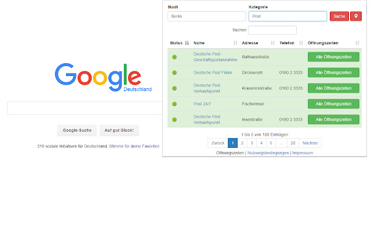Show Alle Öffnungszeiten for Inselstraße
Viewport: 371px width, 232px height.
(x=333, y=119)
